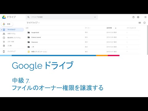Open the help question-mark icon

(134, 17)
